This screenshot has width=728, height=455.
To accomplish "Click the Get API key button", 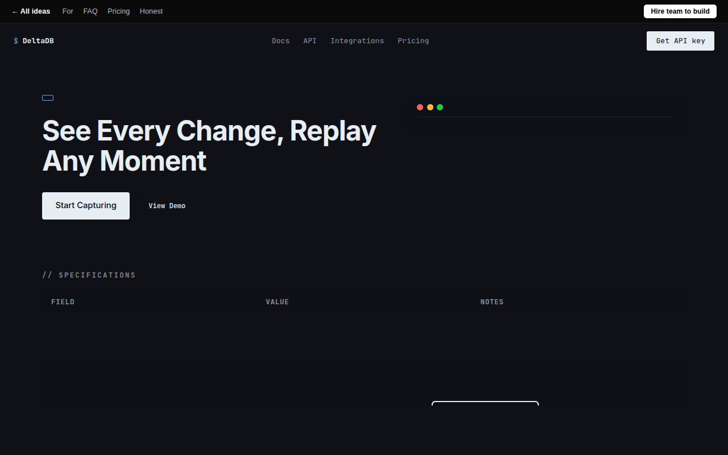I will pyautogui.click(x=680, y=41).
